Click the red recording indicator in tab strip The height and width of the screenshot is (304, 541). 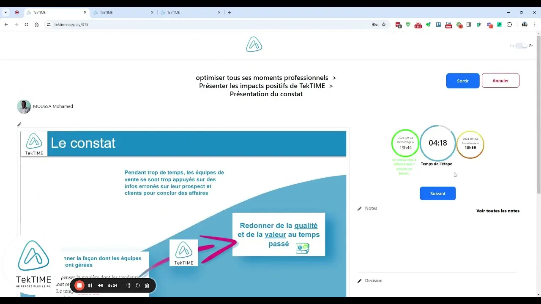[17, 13]
